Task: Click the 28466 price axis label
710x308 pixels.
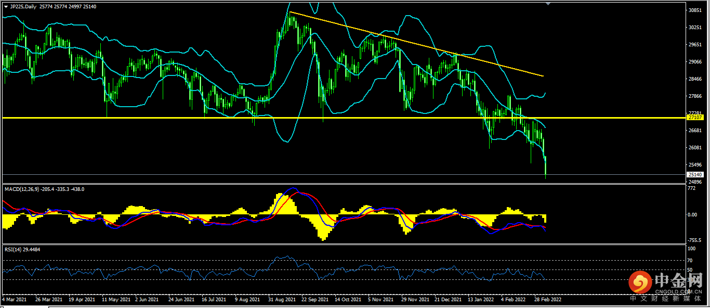Action: (x=694, y=79)
